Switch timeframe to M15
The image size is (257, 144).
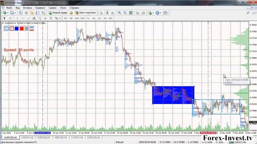coord(77,18)
